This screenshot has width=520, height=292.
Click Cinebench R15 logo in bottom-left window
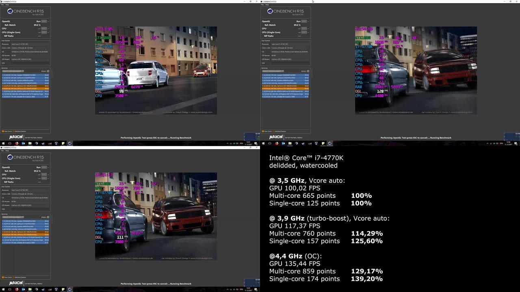click(26, 158)
